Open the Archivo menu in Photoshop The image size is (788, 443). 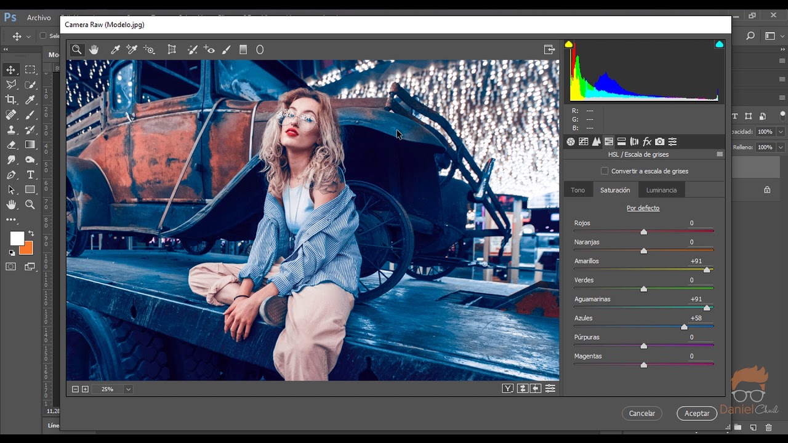(39, 18)
